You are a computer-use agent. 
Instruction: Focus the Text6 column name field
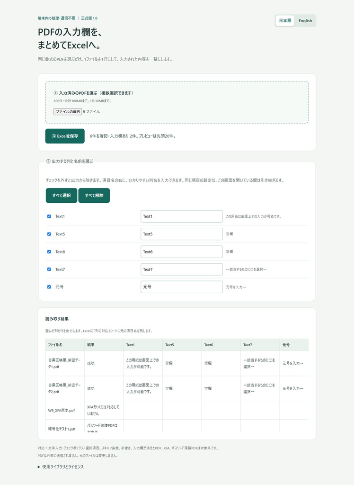(181, 252)
